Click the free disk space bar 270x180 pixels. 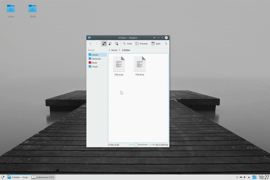(x=152, y=144)
